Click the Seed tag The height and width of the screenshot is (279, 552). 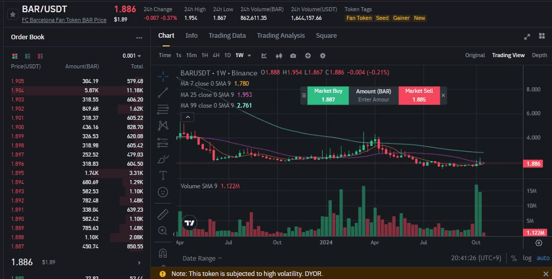click(x=382, y=18)
